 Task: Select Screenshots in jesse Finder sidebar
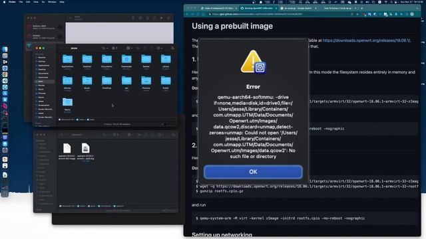click(x=43, y=105)
